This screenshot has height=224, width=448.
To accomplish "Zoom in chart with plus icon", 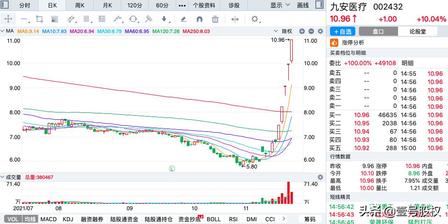I will point(302,31).
